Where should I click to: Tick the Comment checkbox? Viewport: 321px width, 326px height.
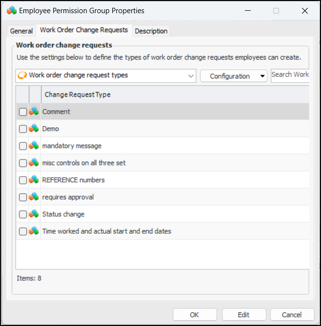[x=23, y=112]
